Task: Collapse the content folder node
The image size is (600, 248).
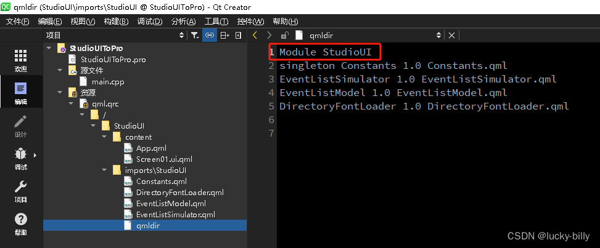Action: (104, 137)
